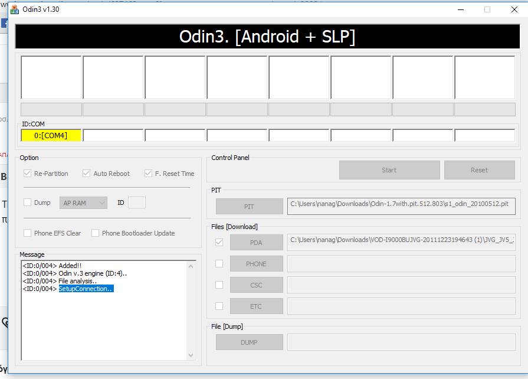
Task: Click the PHONE file path field
Action: [x=401, y=264]
